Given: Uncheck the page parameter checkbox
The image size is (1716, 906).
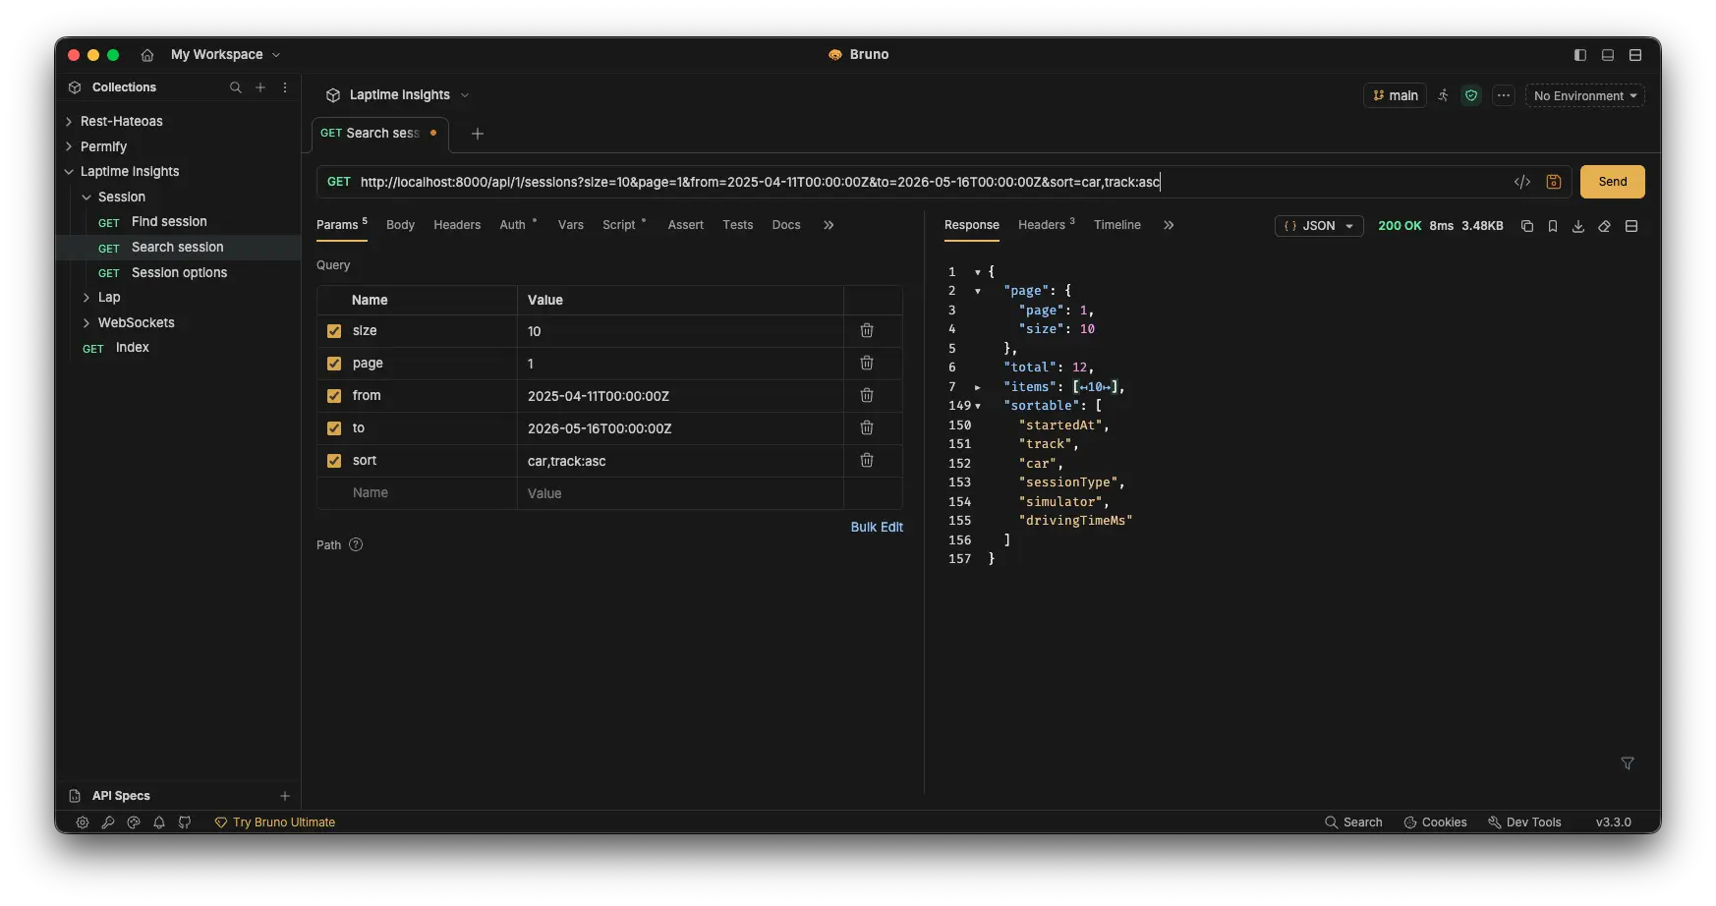Looking at the screenshot, I should (334, 364).
